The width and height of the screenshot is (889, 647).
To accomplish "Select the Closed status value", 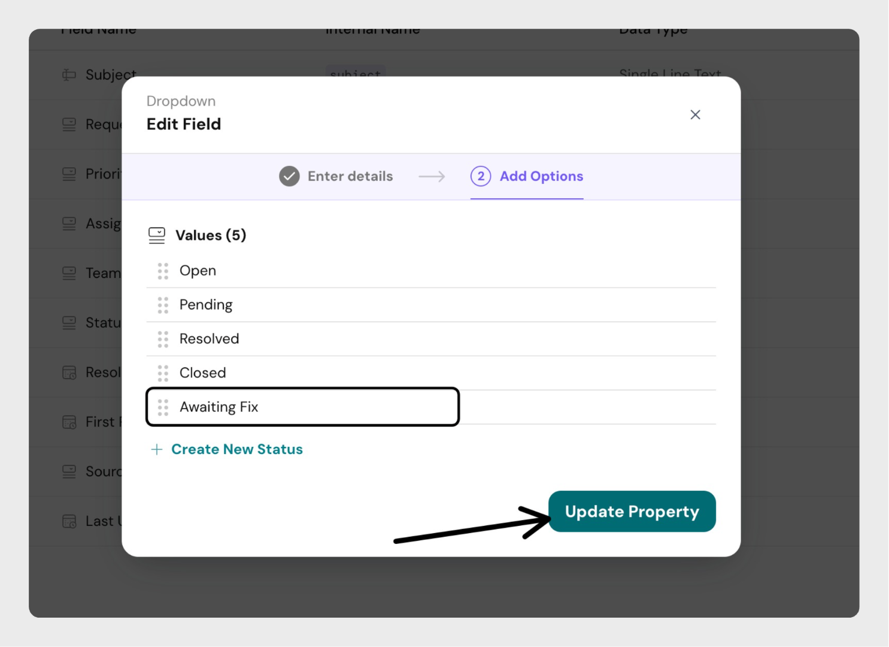I will (x=203, y=373).
